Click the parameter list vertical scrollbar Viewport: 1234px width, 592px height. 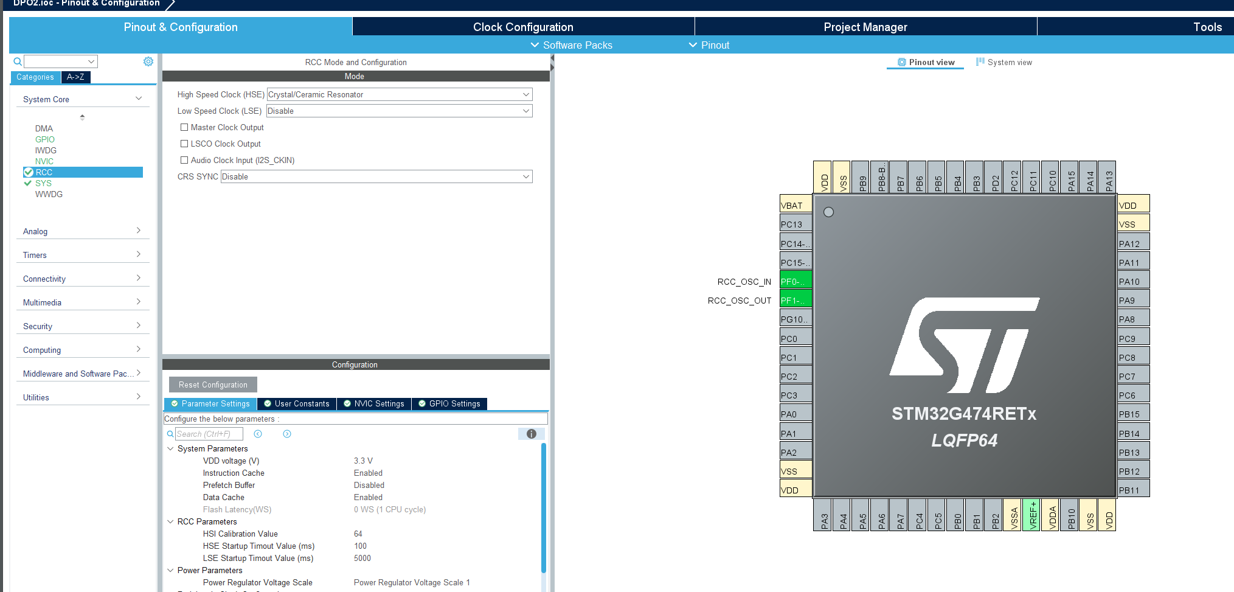[x=543, y=508]
